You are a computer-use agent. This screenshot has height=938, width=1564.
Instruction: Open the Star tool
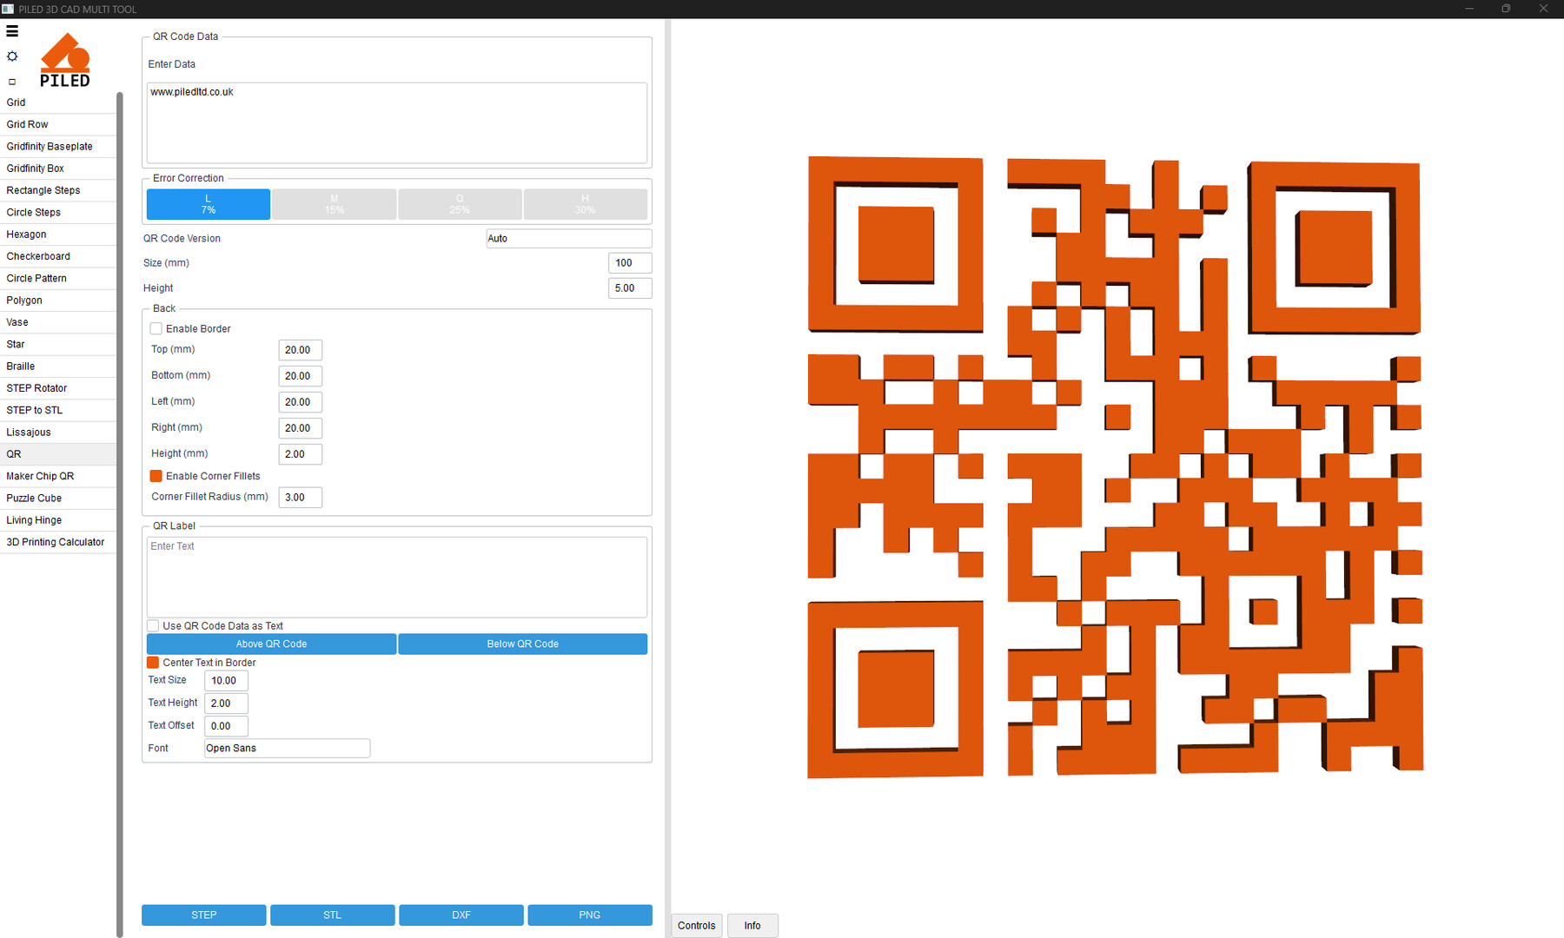58,345
